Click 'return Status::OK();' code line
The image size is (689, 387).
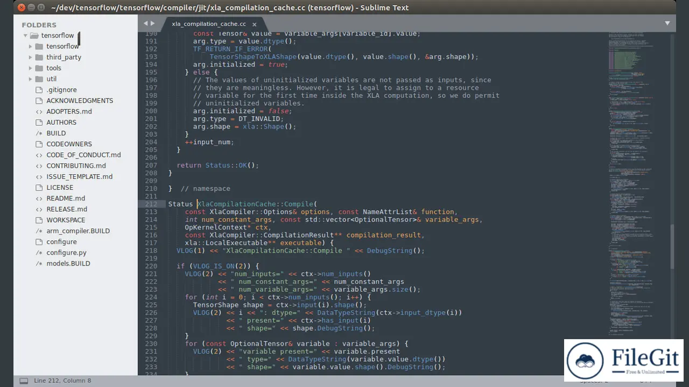[217, 166]
